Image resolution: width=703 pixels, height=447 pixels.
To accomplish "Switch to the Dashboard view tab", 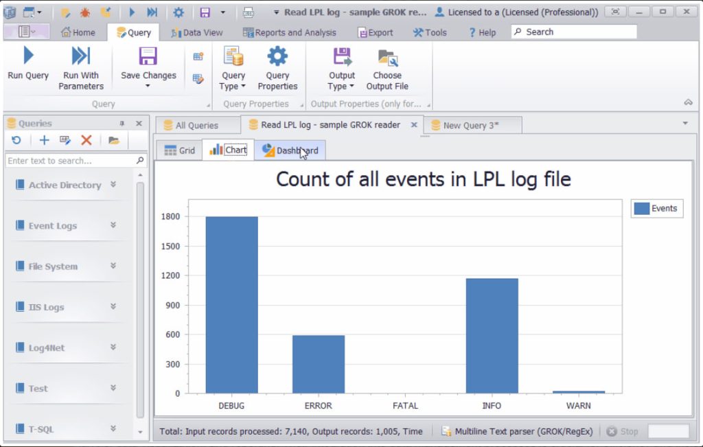I will pyautogui.click(x=290, y=150).
